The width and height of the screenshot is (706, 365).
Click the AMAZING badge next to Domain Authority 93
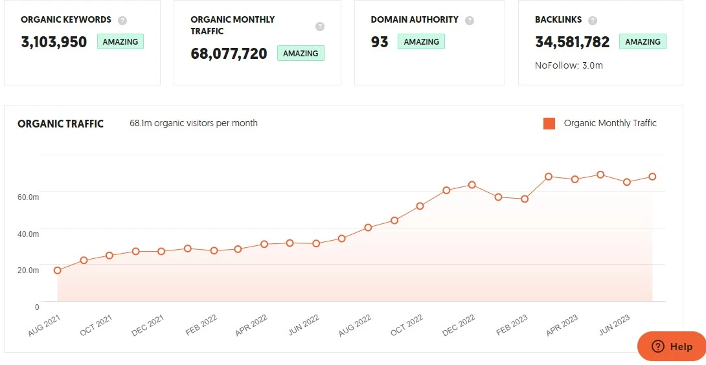point(422,41)
